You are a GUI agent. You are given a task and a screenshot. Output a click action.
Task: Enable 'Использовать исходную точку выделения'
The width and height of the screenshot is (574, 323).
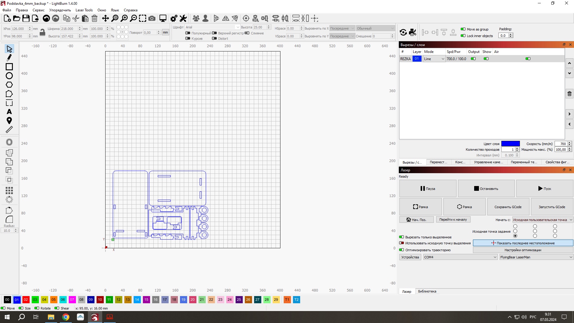402,243
